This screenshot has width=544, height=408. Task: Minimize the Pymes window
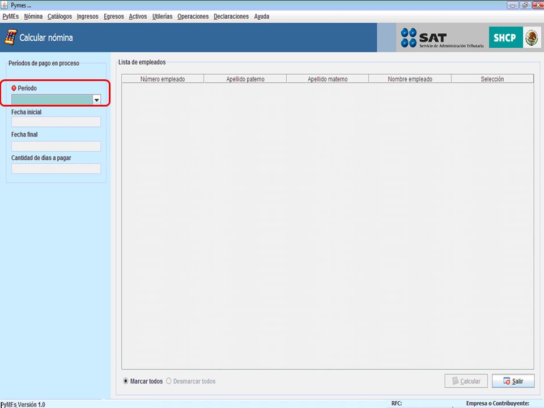click(x=512, y=5)
